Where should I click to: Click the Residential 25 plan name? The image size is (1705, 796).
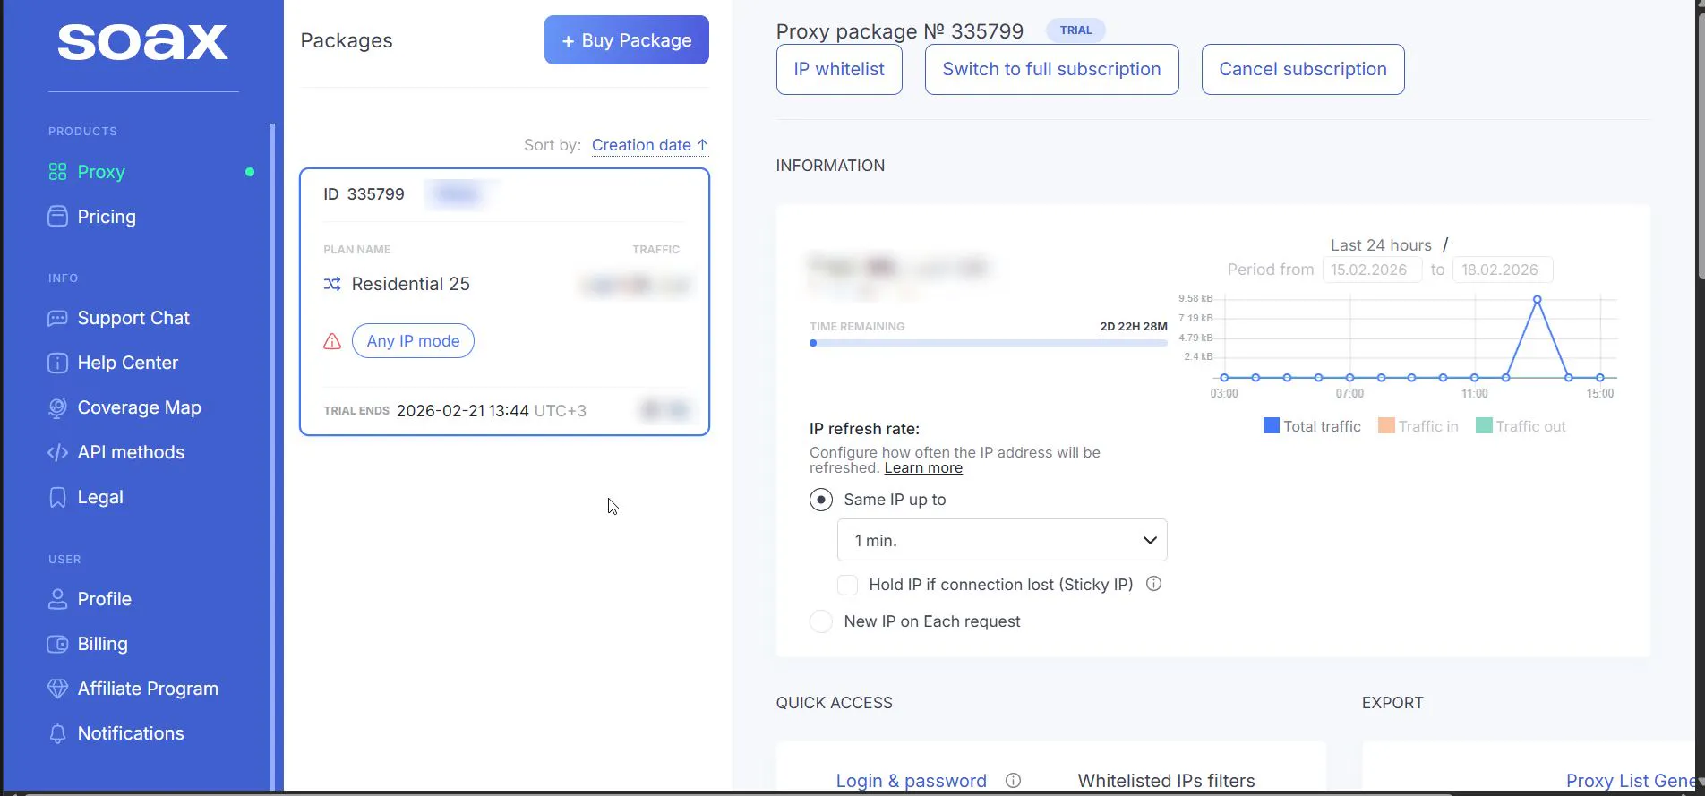pyautogui.click(x=411, y=284)
